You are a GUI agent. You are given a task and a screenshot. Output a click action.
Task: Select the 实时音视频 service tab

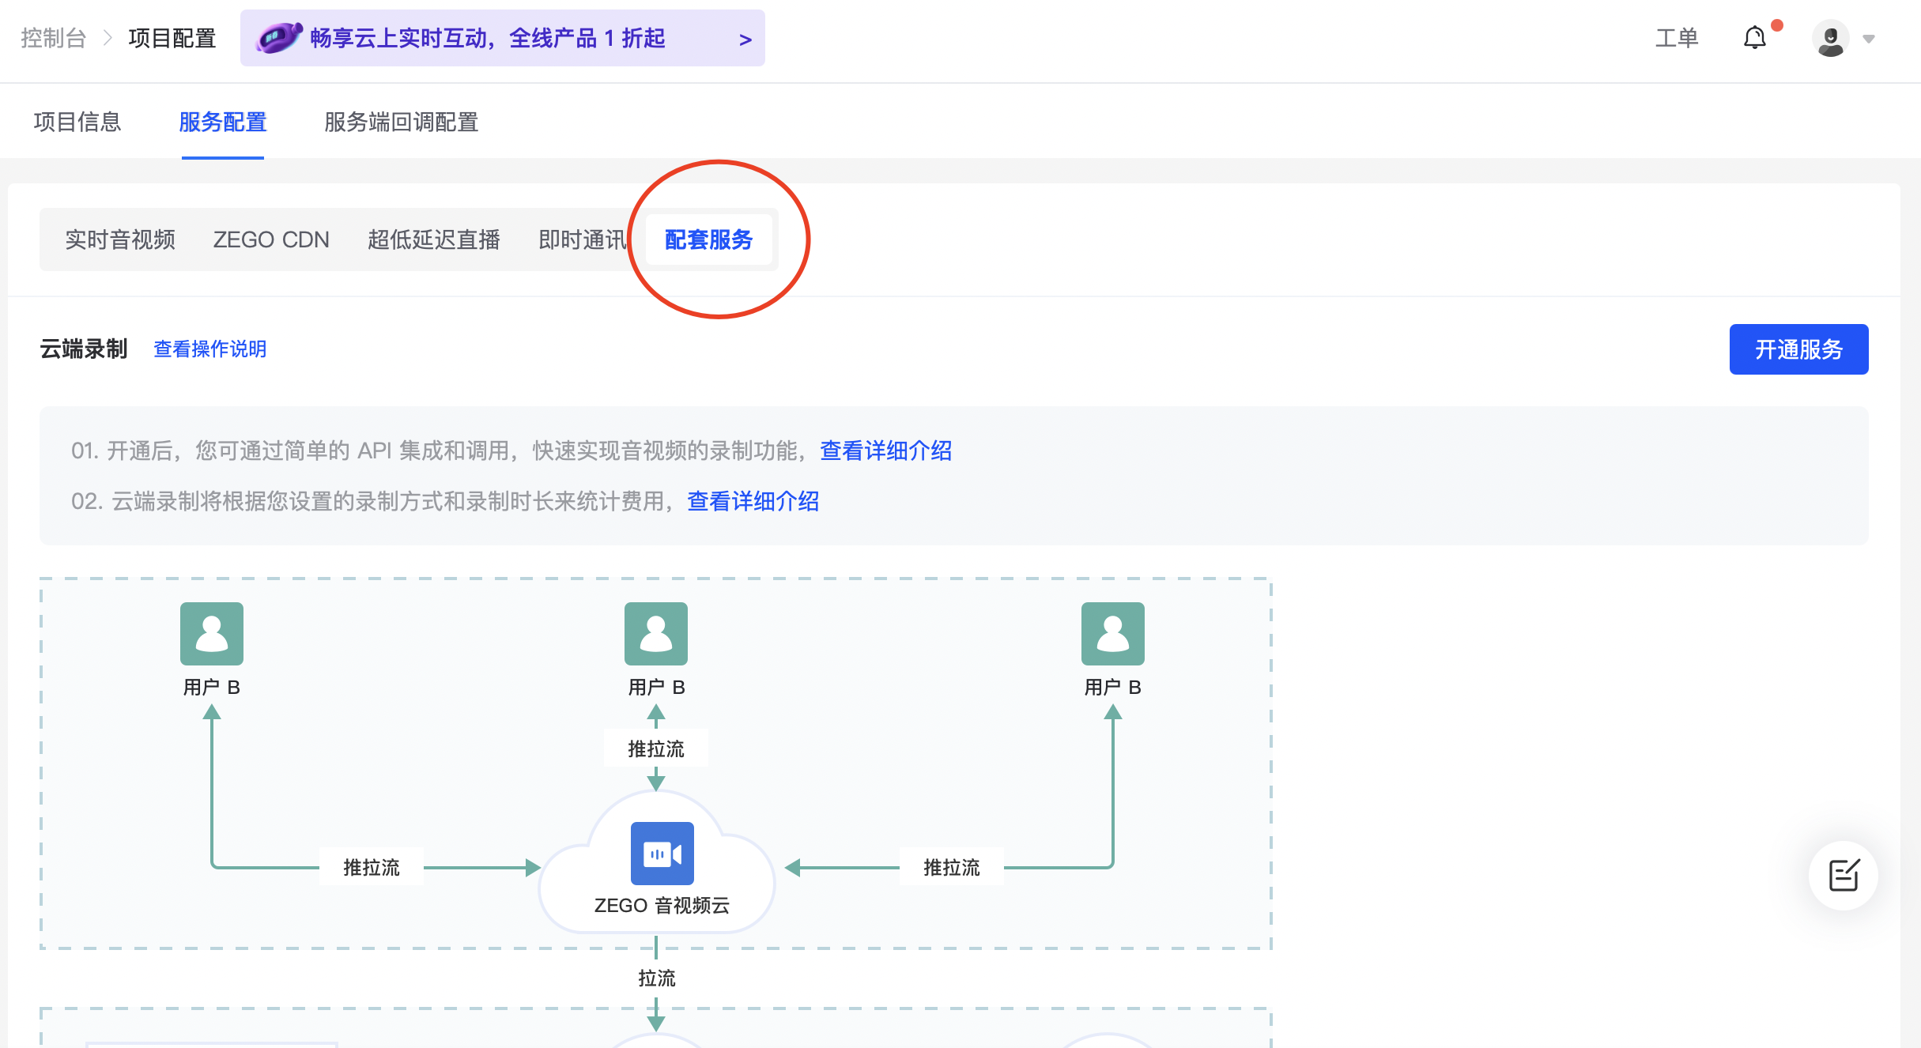(x=120, y=239)
